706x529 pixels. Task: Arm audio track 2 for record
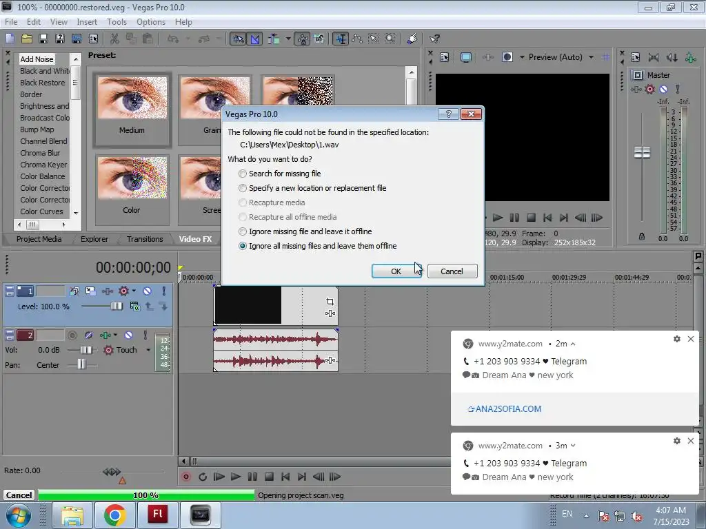tap(72, 335)
